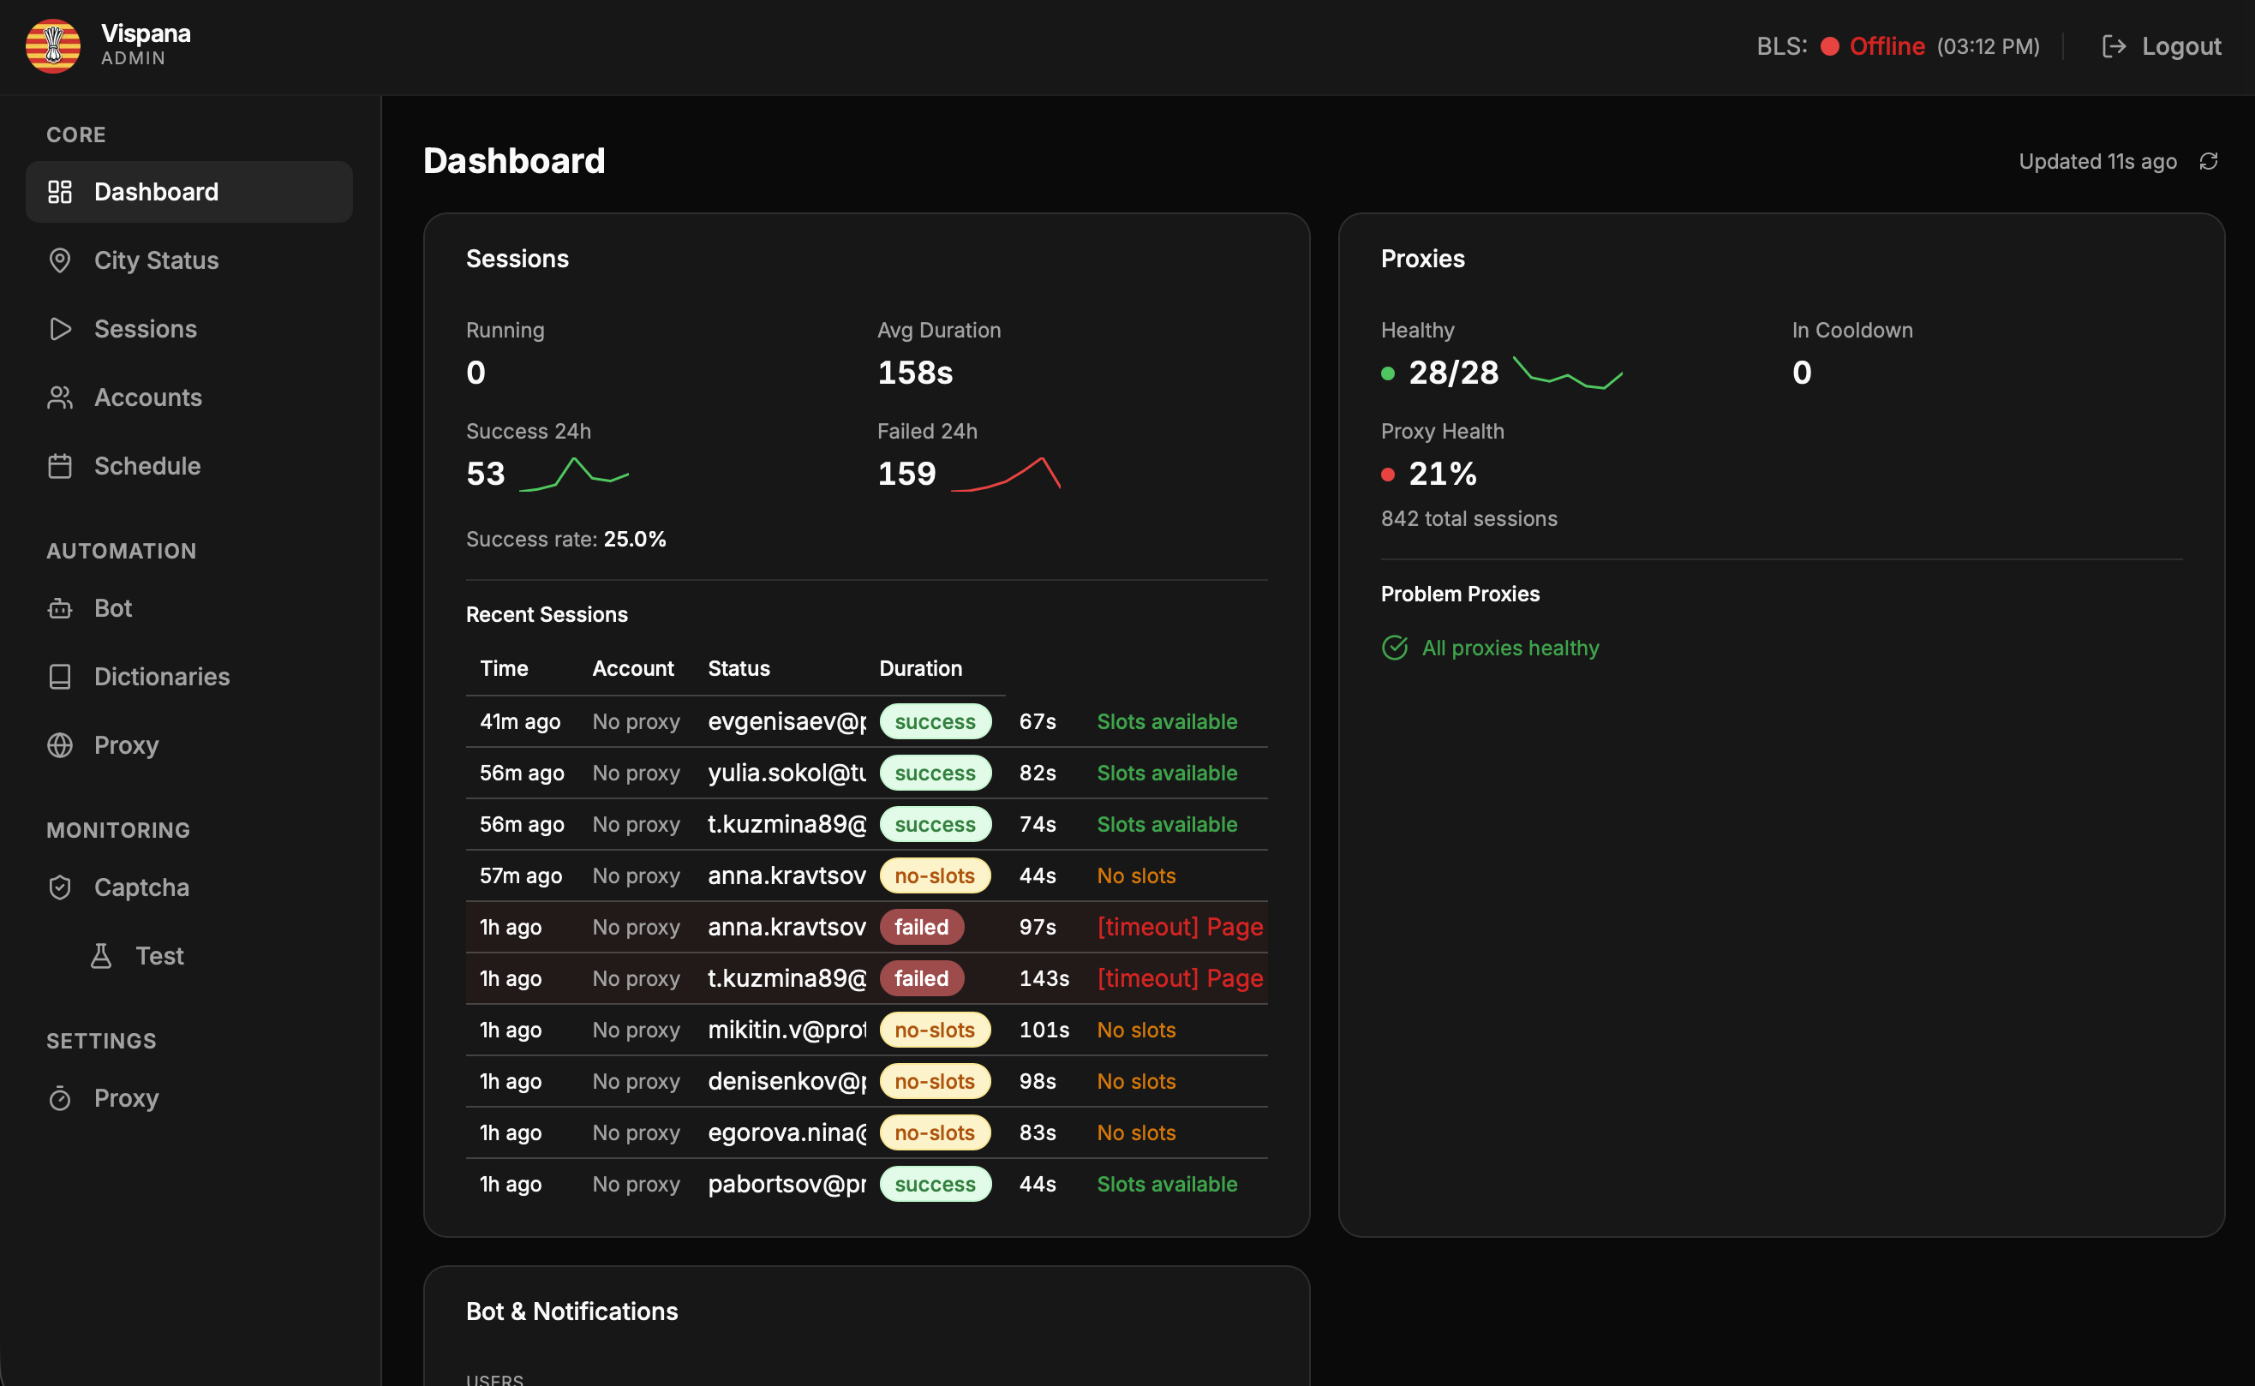Click the refresh icon next to Updated timestamp

(2208, 160)
